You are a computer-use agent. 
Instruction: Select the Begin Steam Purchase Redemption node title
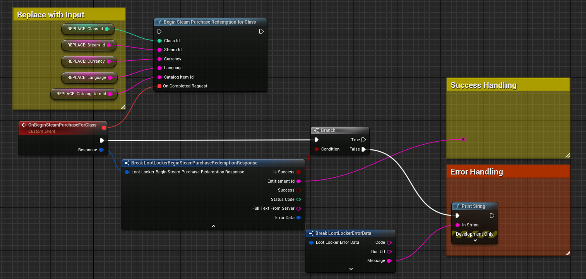pos(209,22)
